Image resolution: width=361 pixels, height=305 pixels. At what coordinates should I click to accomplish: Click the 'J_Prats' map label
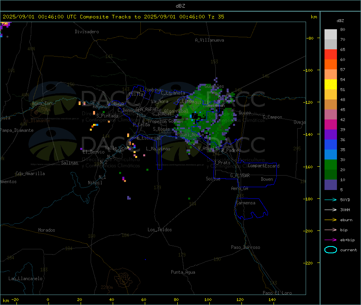222,163
